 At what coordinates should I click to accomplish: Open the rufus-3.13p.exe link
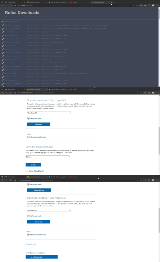point(11,63)
